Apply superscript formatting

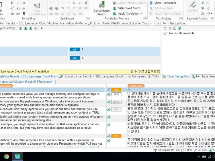pyautogui.click(x=12, y=8)
